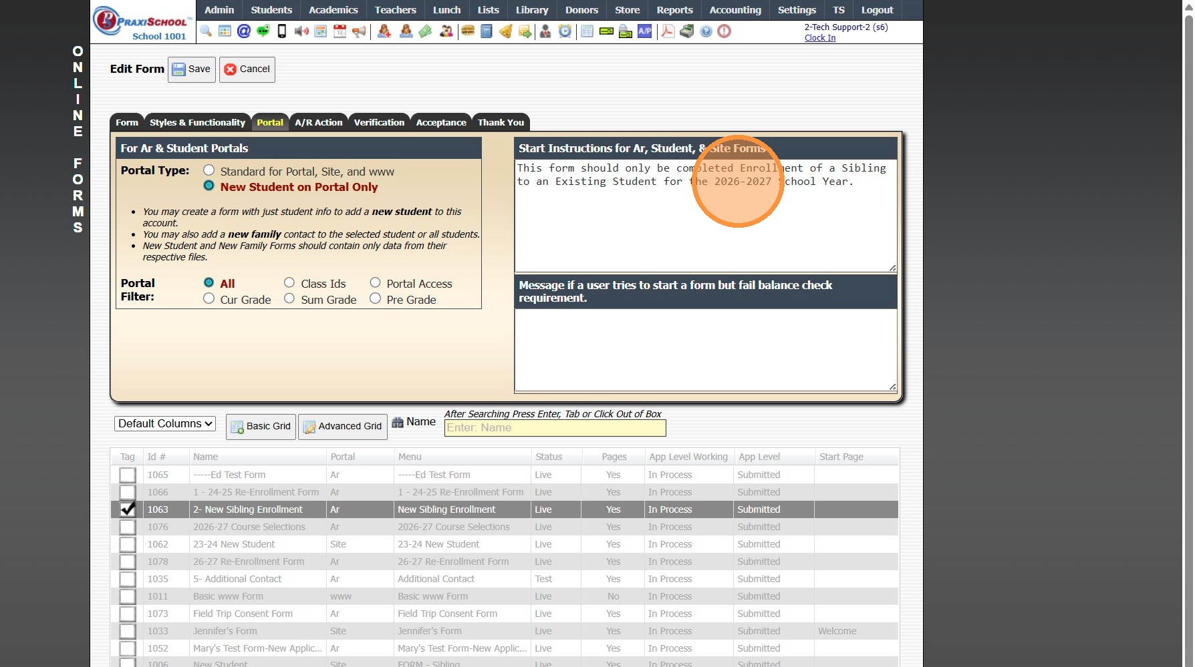Click the Clock In link
Image resolution: width=1195 pixels, height=667 pixels.
pyautogui.click(x=820, y=38)
